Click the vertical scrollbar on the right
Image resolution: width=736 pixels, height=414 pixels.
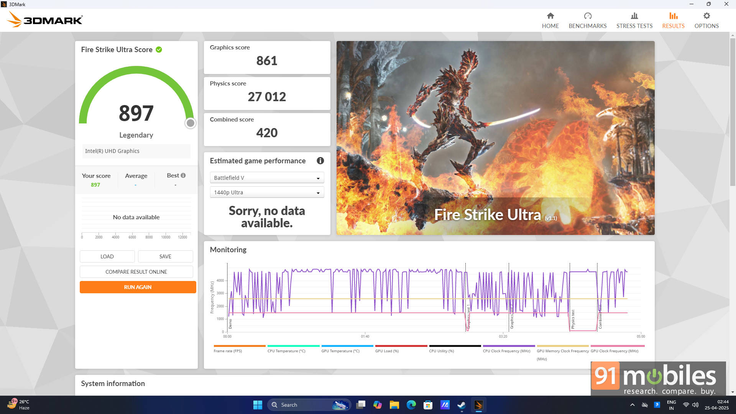tap(733, 111)
